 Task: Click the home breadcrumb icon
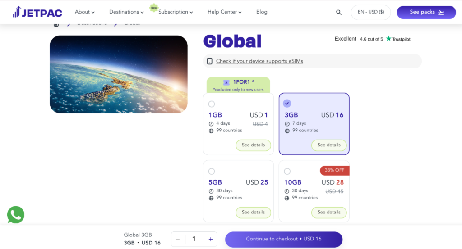[x=56, y=24]
